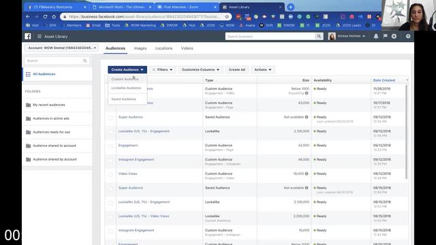This screenshot has width=436, height=245.
Task: Click the user profile avatar in header
Action: tap(332, 36)
